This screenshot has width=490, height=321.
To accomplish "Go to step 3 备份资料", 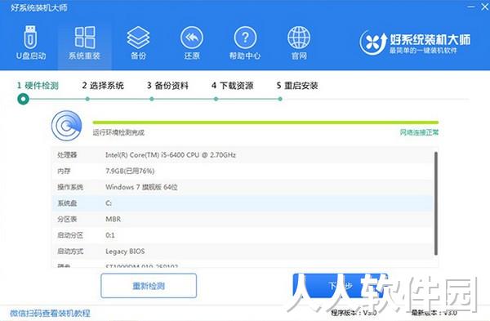I will [167, 85].
